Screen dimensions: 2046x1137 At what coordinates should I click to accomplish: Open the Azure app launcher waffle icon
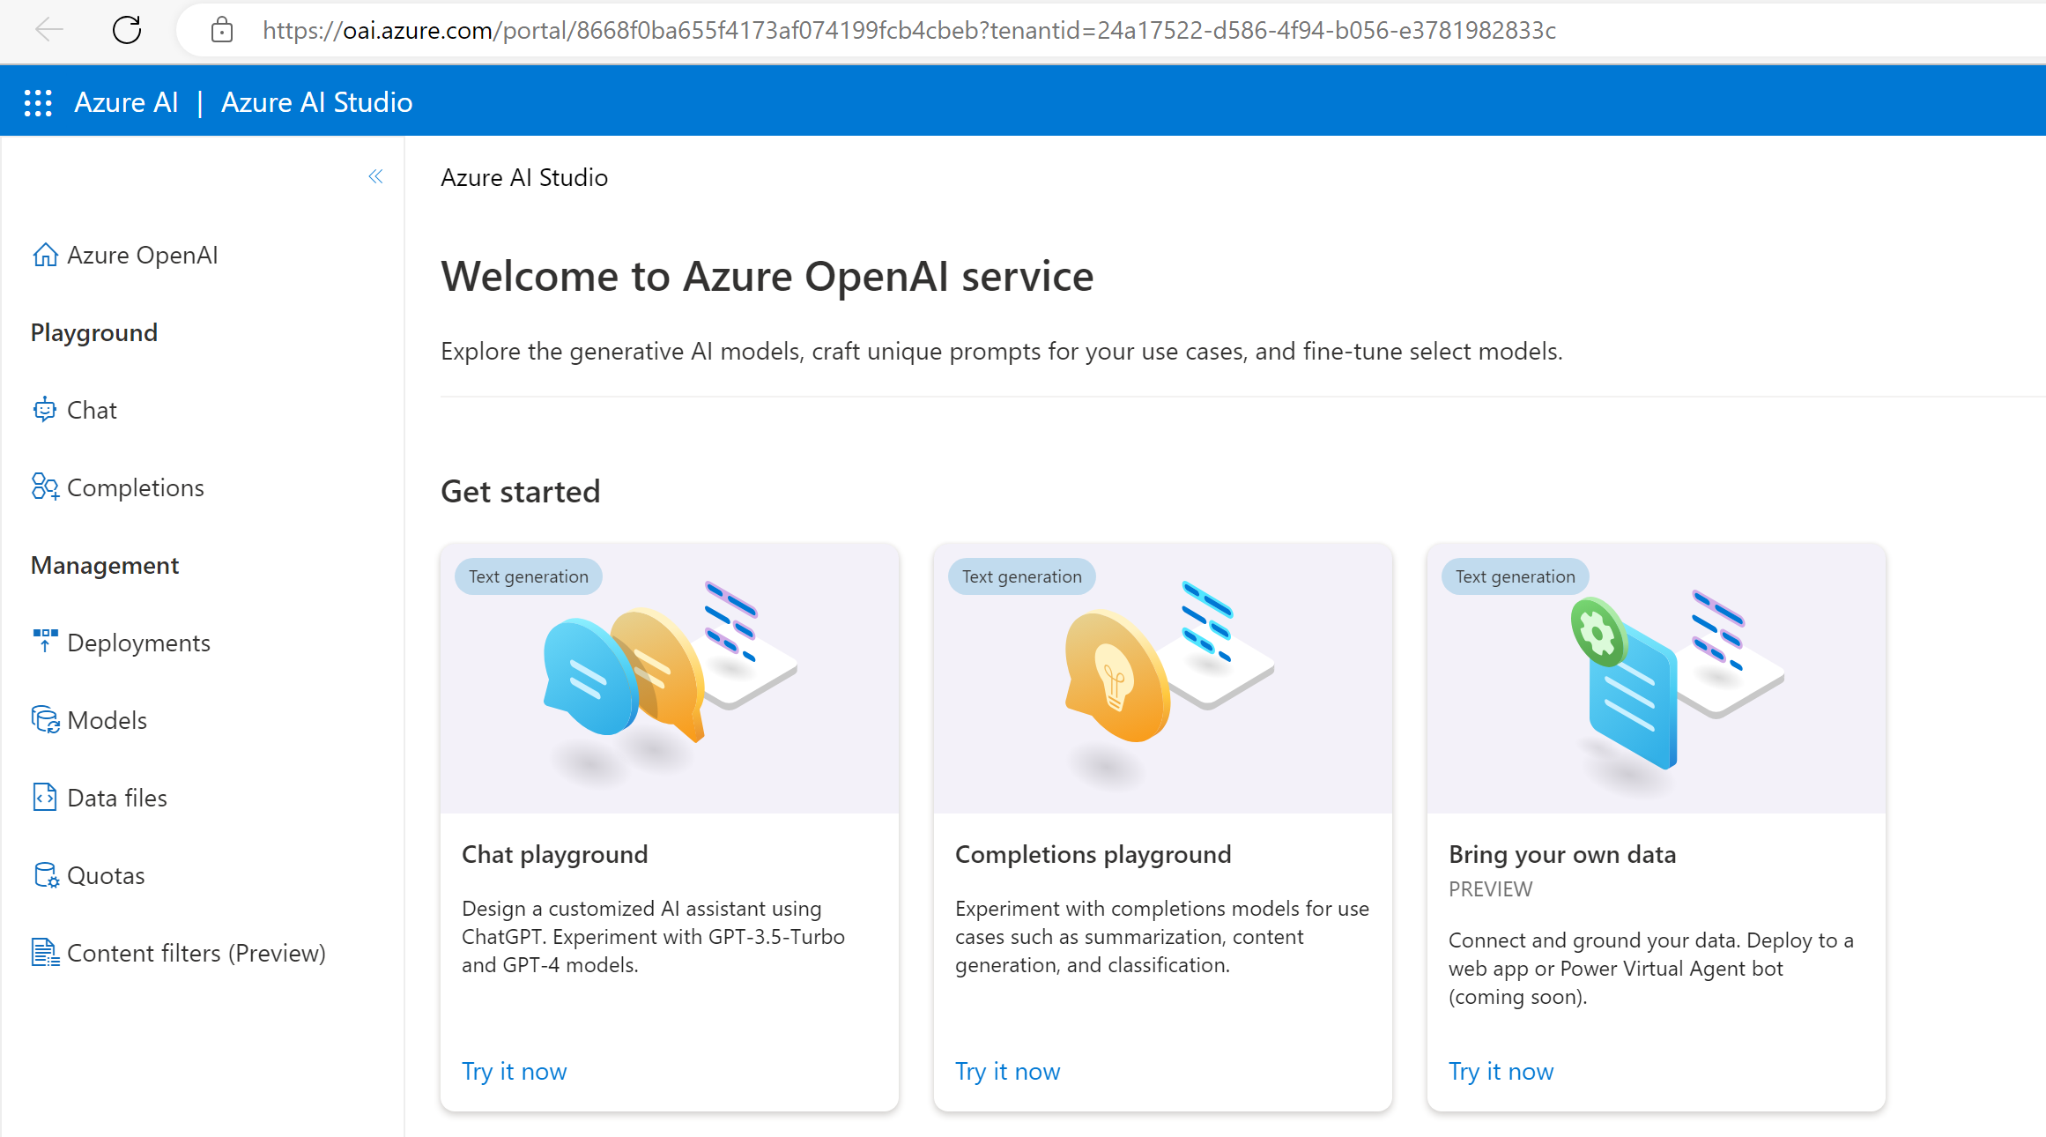tap(38, 101)
